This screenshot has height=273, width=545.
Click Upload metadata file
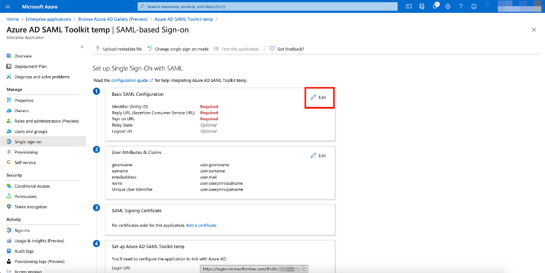tap(119, 49)
